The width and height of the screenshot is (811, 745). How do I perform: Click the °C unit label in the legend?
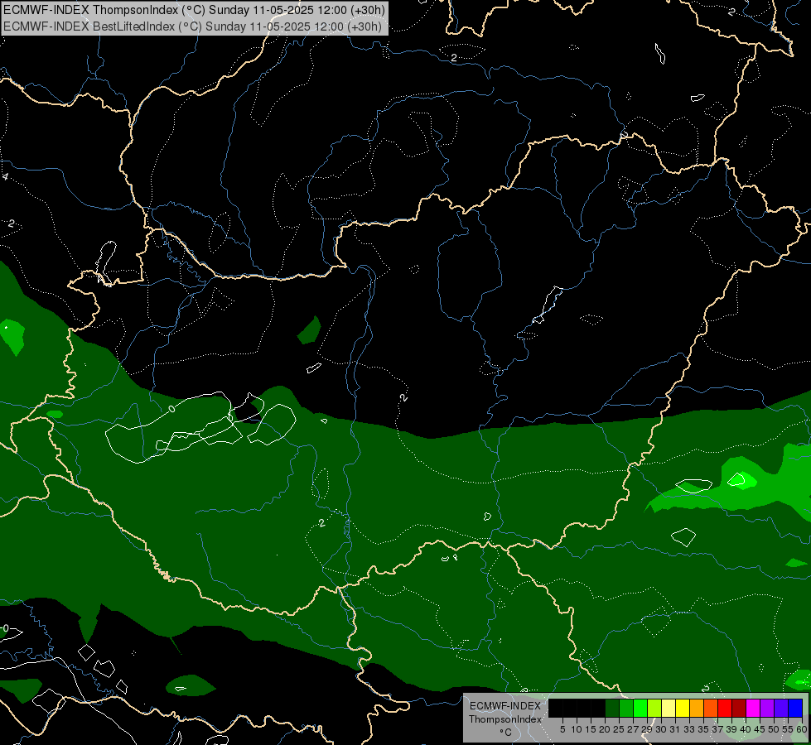click(x=505, y=733)
